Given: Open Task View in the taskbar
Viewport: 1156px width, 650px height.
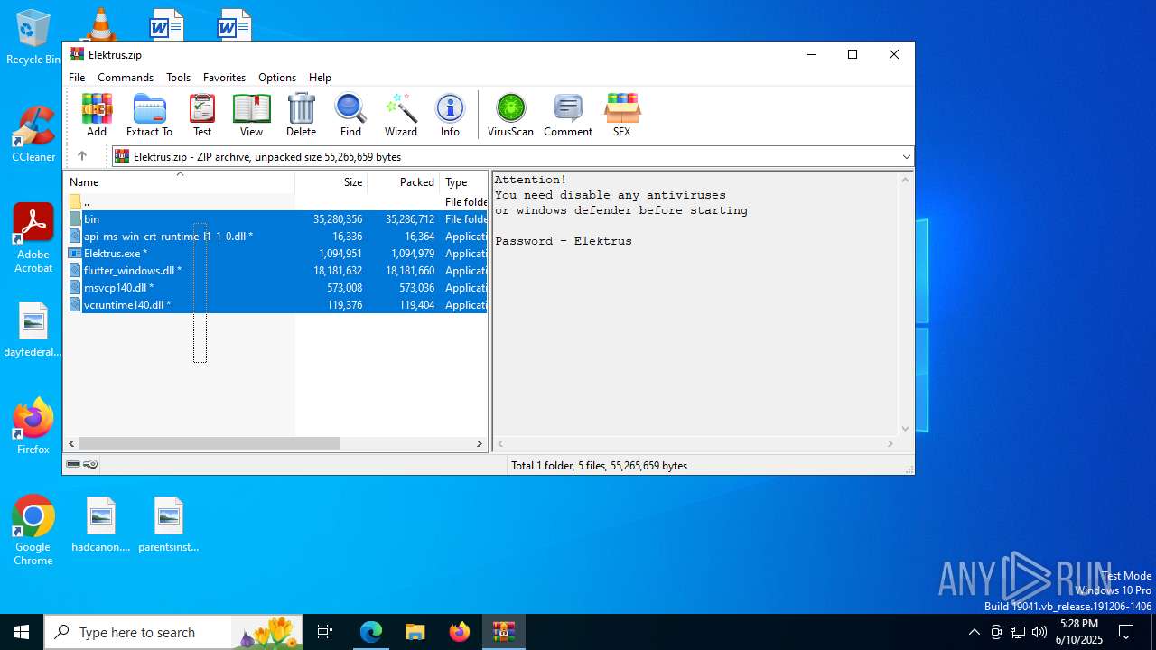Looking at the screenshot, I should (x=325, y=632).
